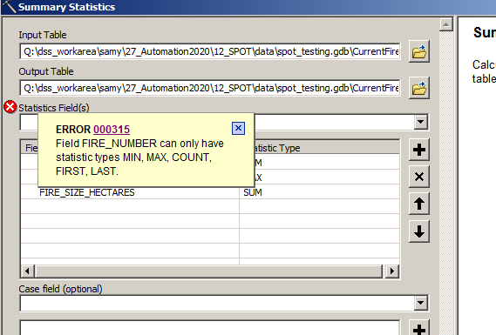496x335 pixels.
Task: Move selected statistics field down
Action: (418, 231)
